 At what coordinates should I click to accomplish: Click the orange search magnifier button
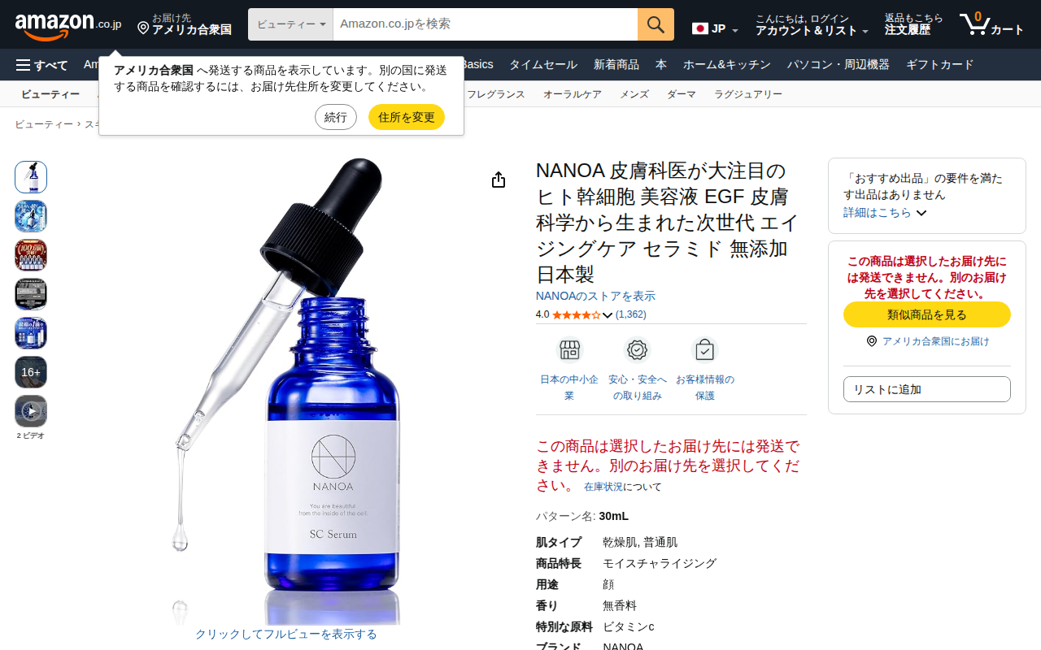(x=656, y=24)
